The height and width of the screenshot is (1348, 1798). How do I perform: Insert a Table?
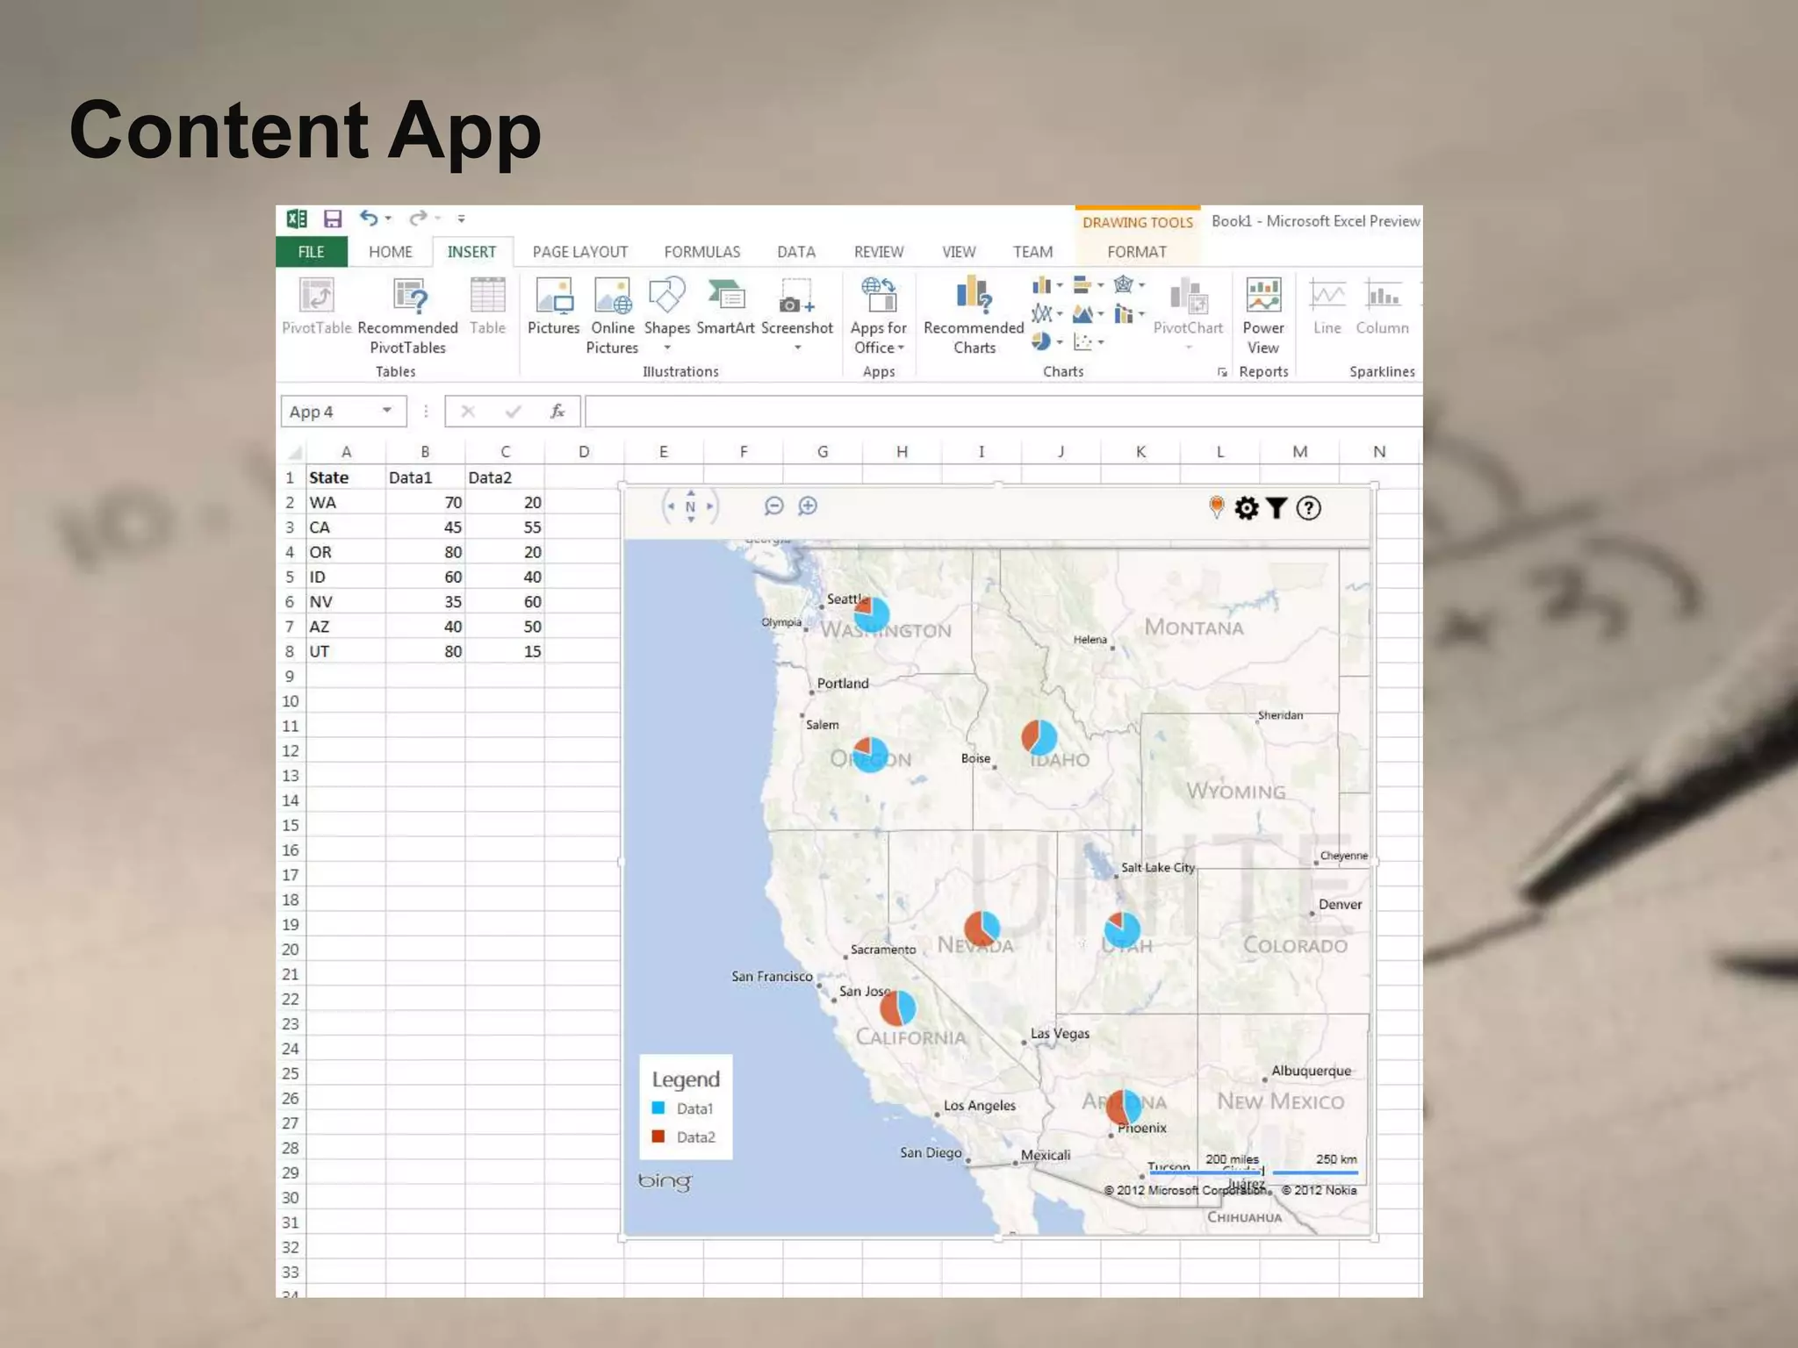487,306
